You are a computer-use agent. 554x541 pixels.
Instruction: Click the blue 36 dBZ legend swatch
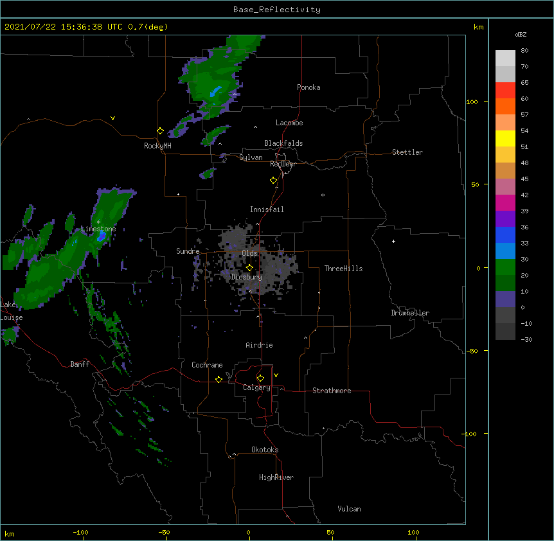pyautogui.click(x=505, y=235)
